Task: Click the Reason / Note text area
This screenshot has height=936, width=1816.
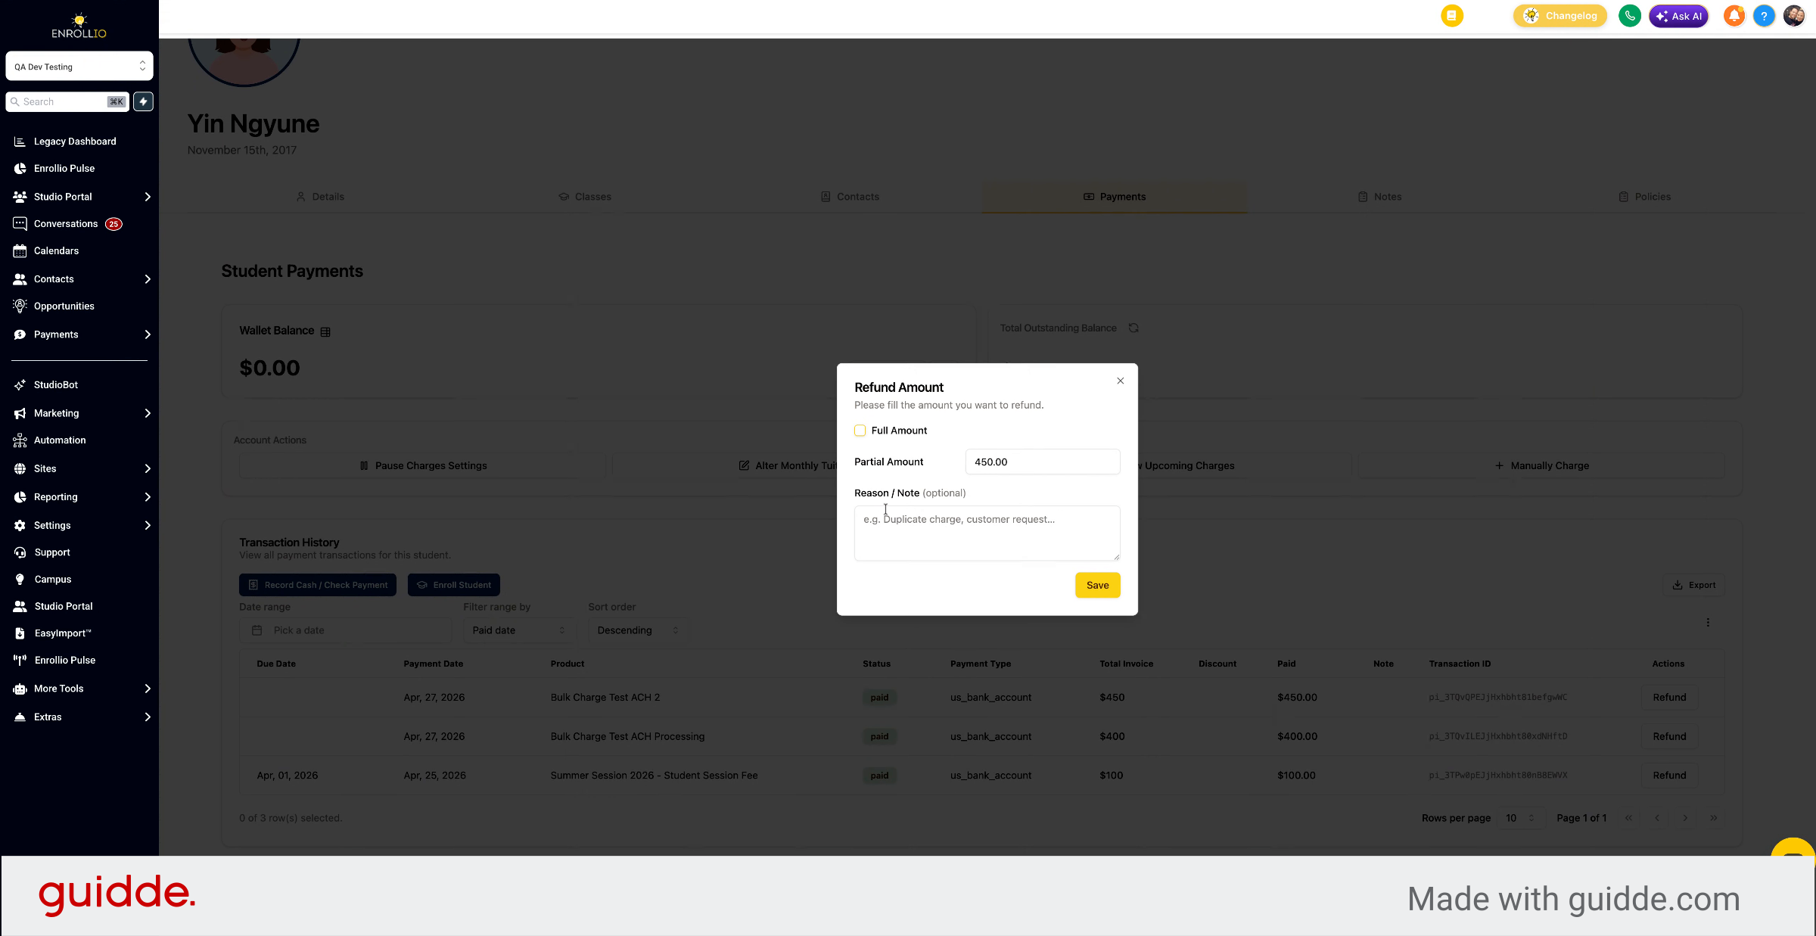Action: (x=987, y=533)
